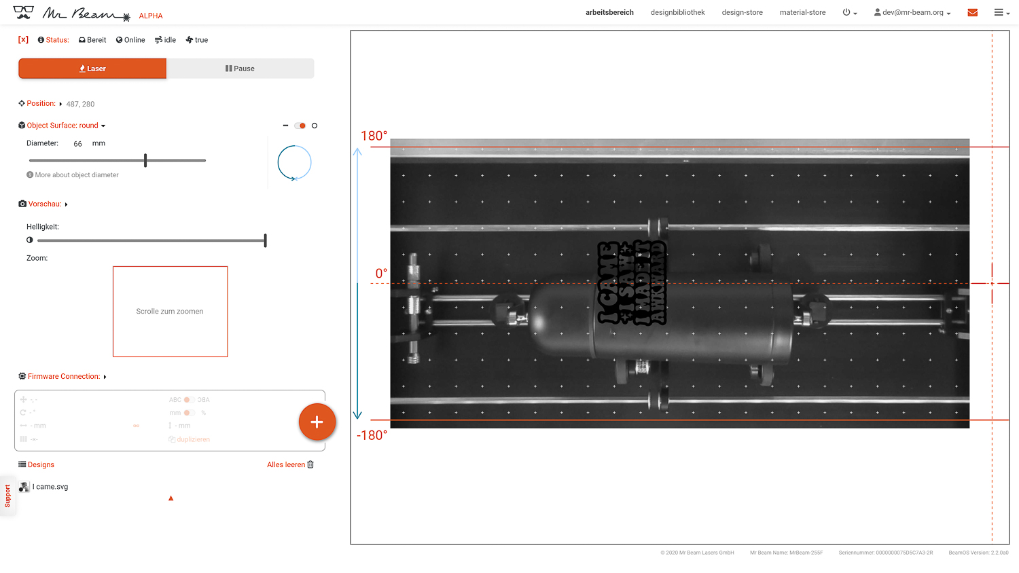Click the idle airflow icon

[158, 40]
